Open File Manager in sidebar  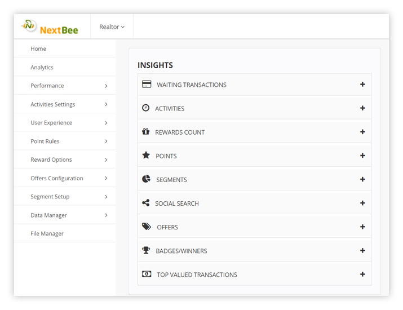[x=47, y=233]
